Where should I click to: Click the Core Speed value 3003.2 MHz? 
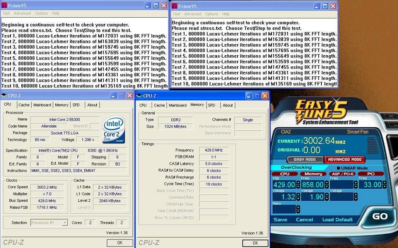(x=47, y=187)
